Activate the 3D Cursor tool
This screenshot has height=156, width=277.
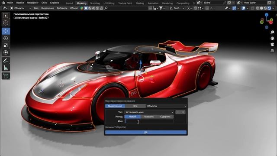(6, 23)
